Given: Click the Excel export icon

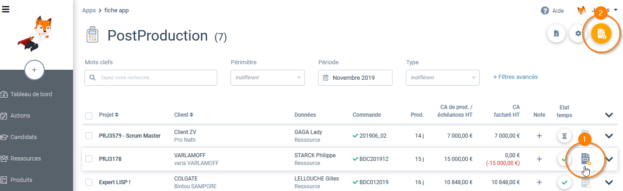Looking at the screenshot, I should point(556,33).
